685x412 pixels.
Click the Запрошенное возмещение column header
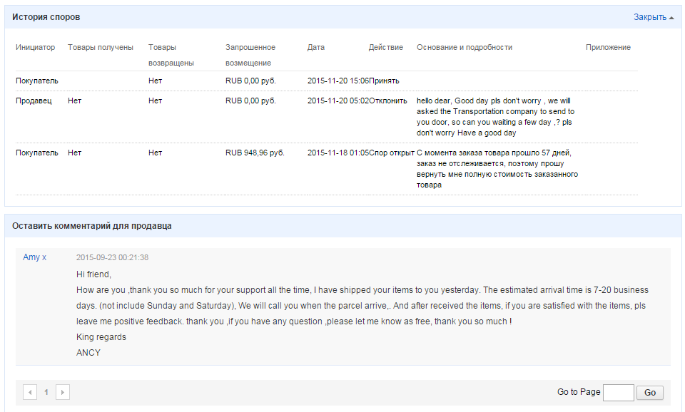point(250,55)
